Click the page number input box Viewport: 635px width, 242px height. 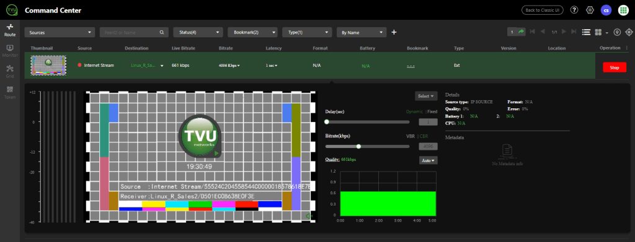512,32
